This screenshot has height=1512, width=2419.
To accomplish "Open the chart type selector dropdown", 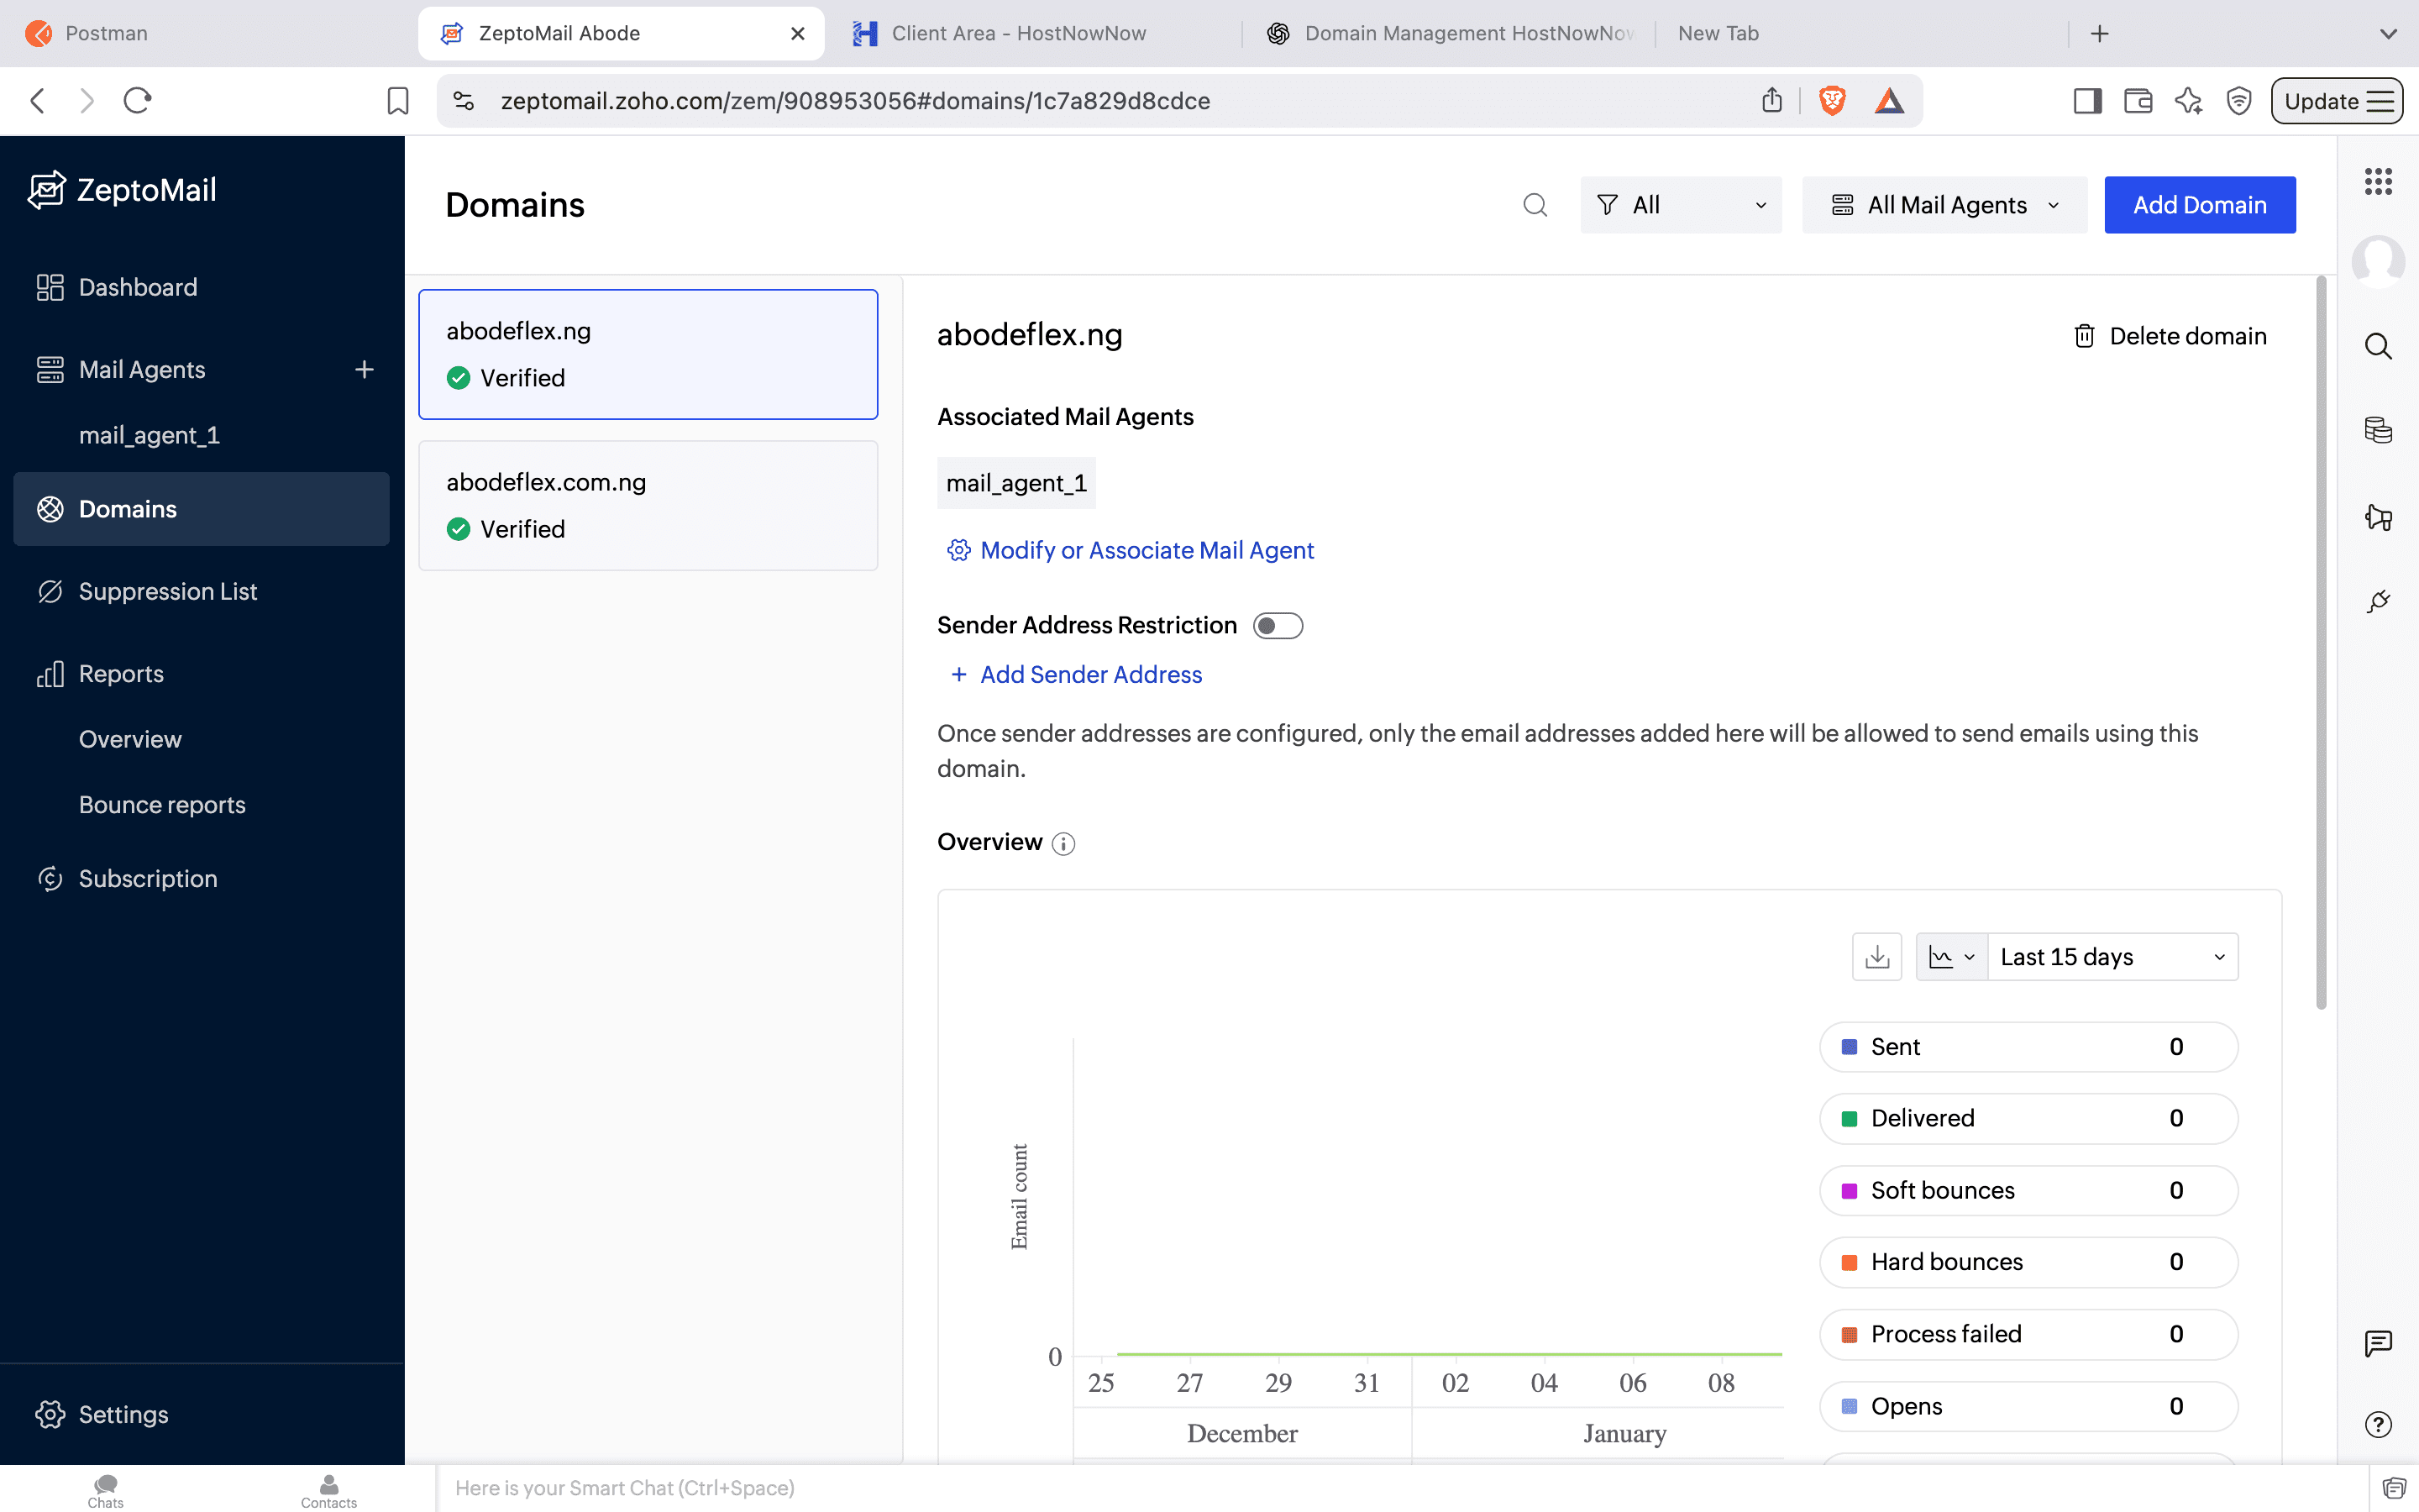I will [1951, 957].
